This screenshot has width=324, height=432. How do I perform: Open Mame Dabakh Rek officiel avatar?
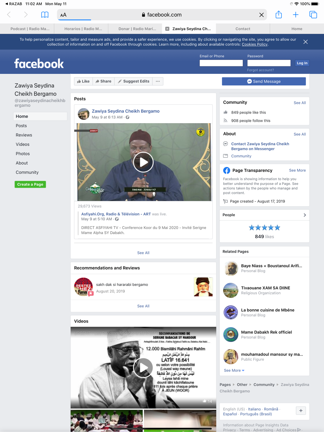[x=231, y=335]
